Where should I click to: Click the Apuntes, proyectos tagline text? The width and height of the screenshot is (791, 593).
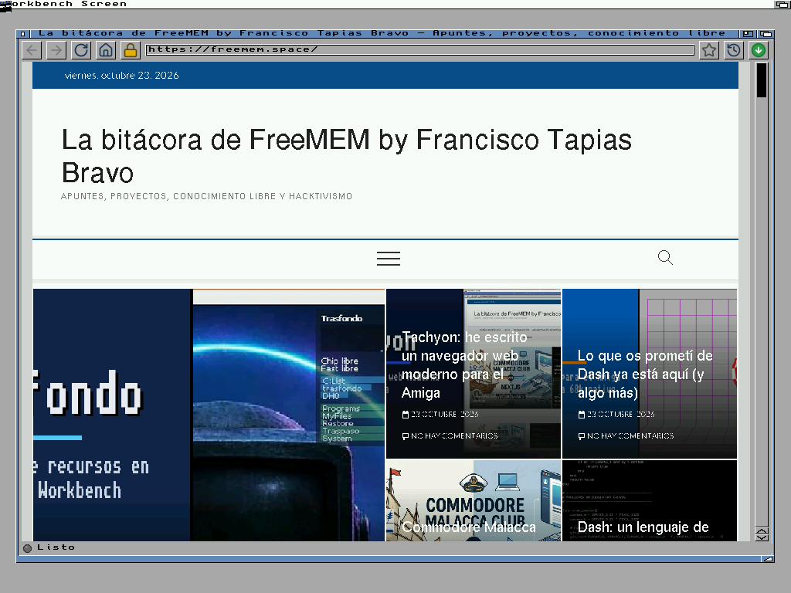(x=206, y=196)
